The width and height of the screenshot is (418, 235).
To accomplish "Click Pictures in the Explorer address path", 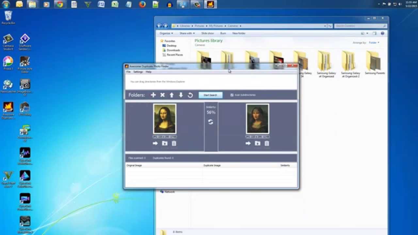I will click(200, 26).
